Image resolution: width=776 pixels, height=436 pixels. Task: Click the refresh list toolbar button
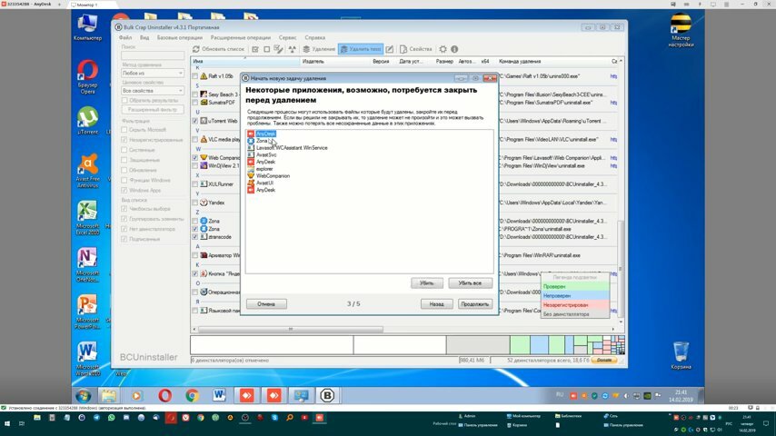tap(218, 49)
